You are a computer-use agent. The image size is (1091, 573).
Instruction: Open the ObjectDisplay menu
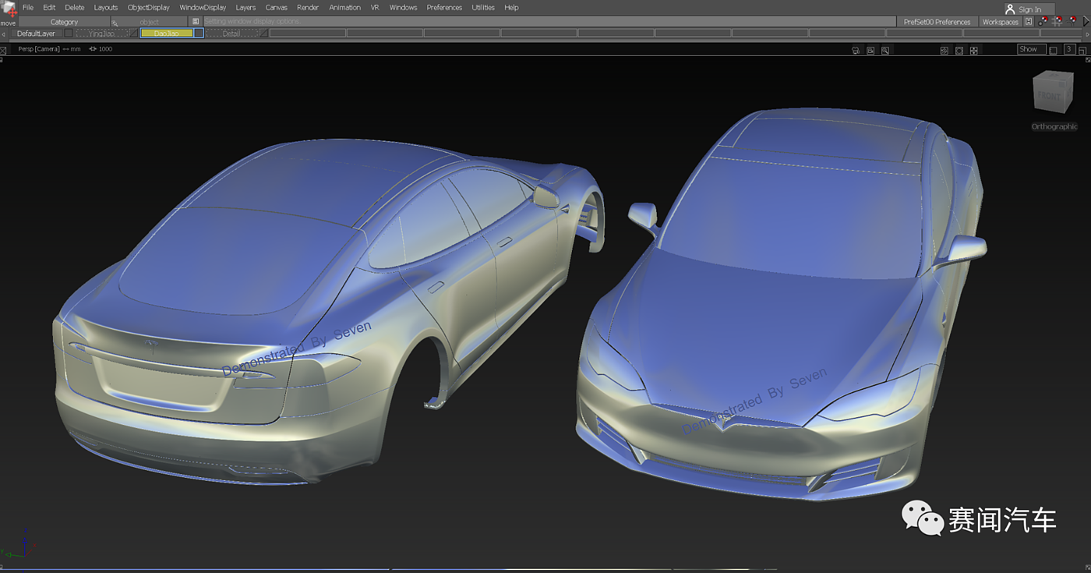tap(148, 7)
